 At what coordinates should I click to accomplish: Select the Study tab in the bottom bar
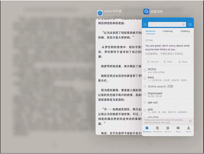tap(178, 129)
